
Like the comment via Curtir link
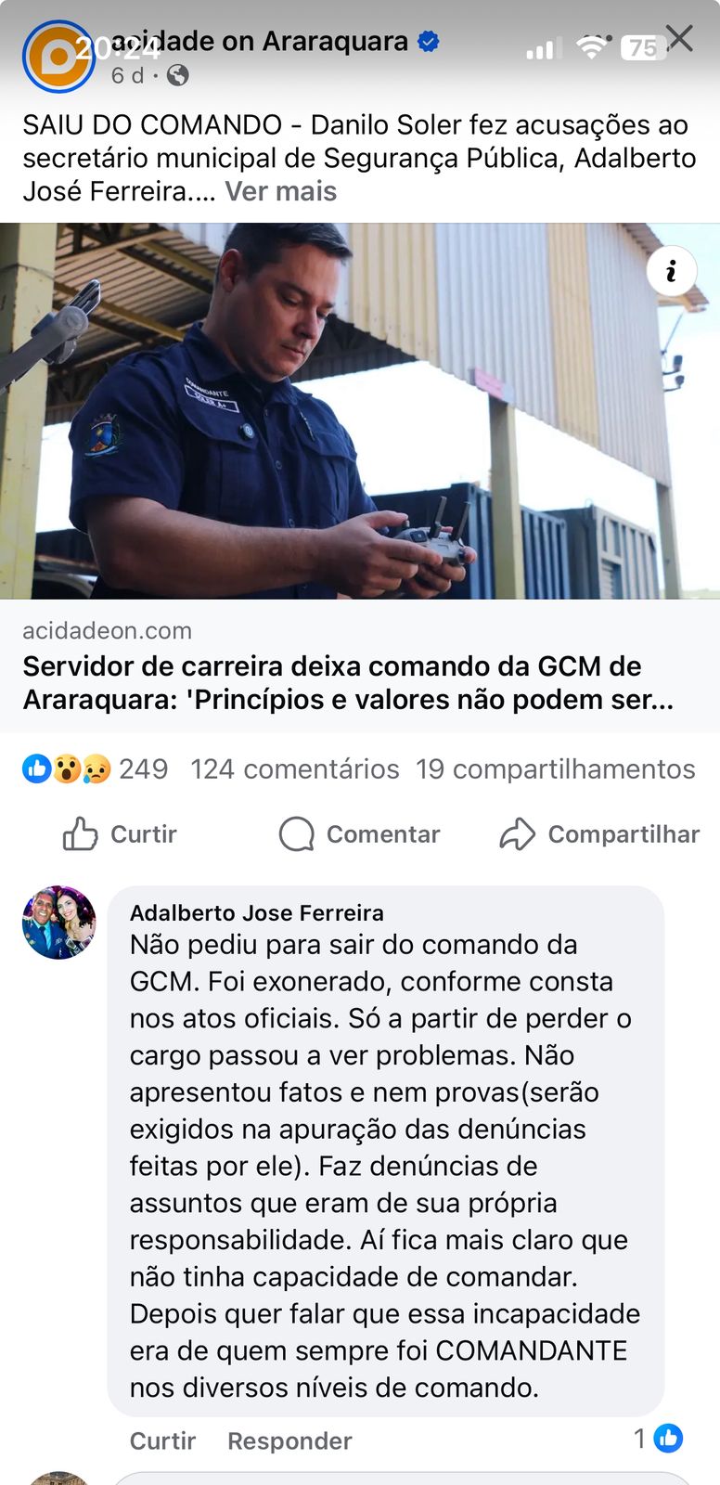[162, 1440]
